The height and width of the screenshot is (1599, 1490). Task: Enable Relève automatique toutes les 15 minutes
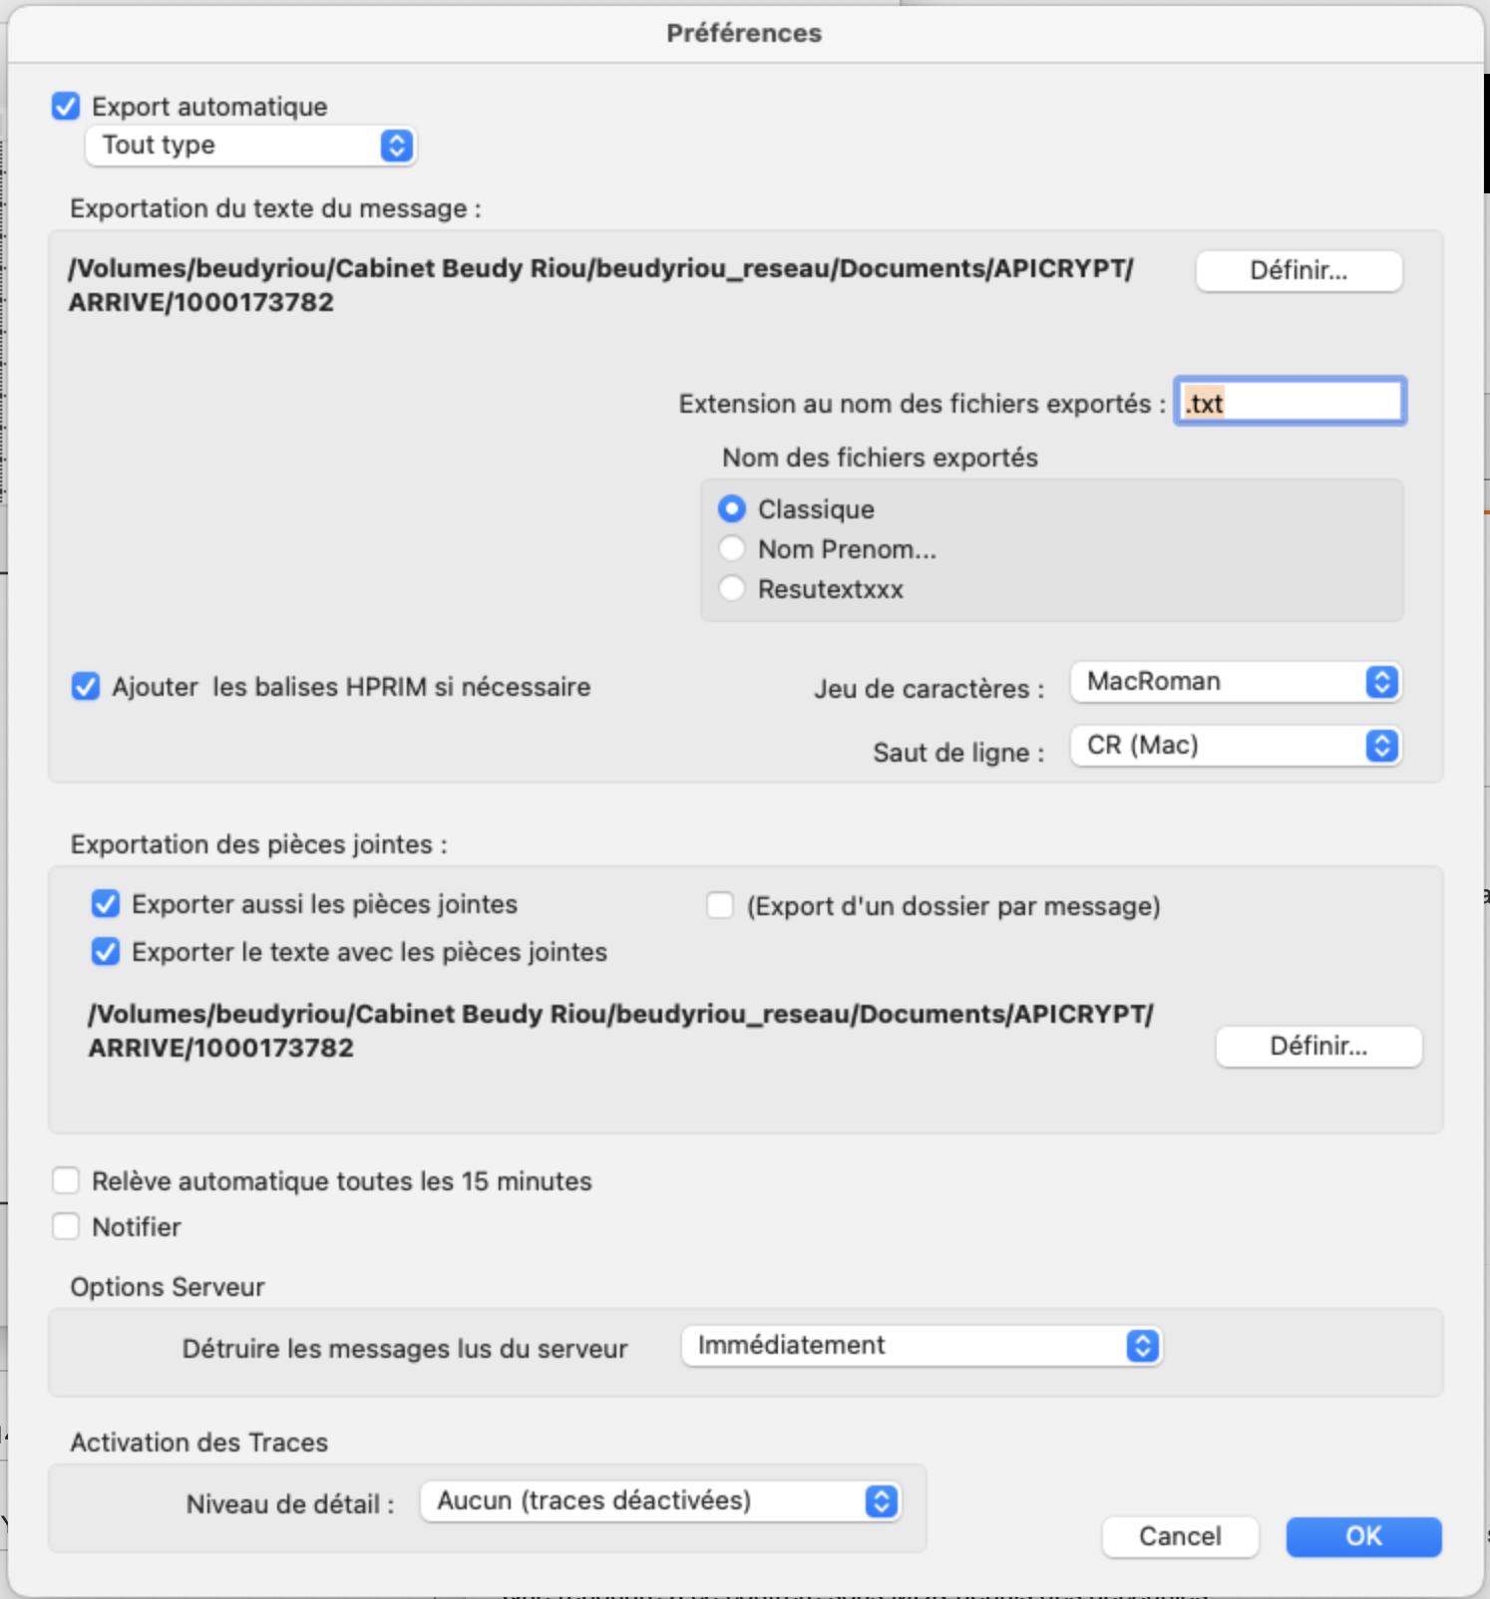[x=66, y=1180]
